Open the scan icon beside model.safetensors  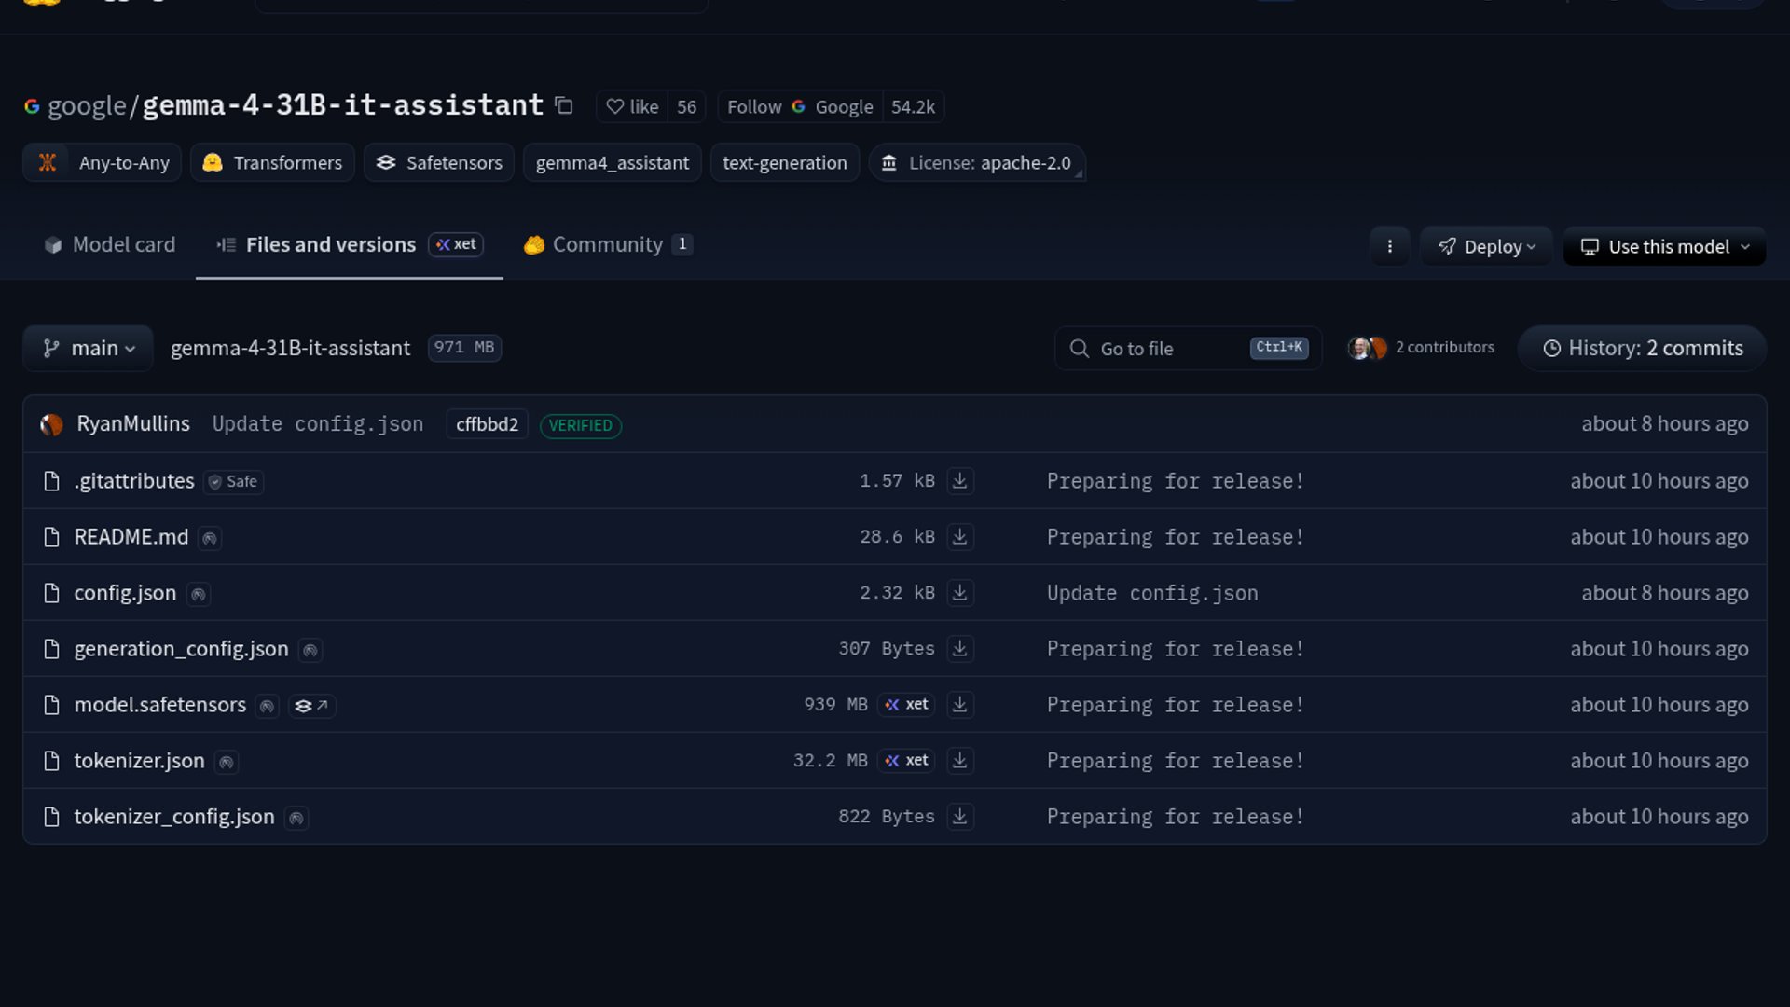click(267, 706)
